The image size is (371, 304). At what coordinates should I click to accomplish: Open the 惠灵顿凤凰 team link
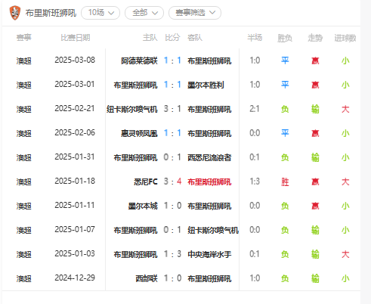139,133
